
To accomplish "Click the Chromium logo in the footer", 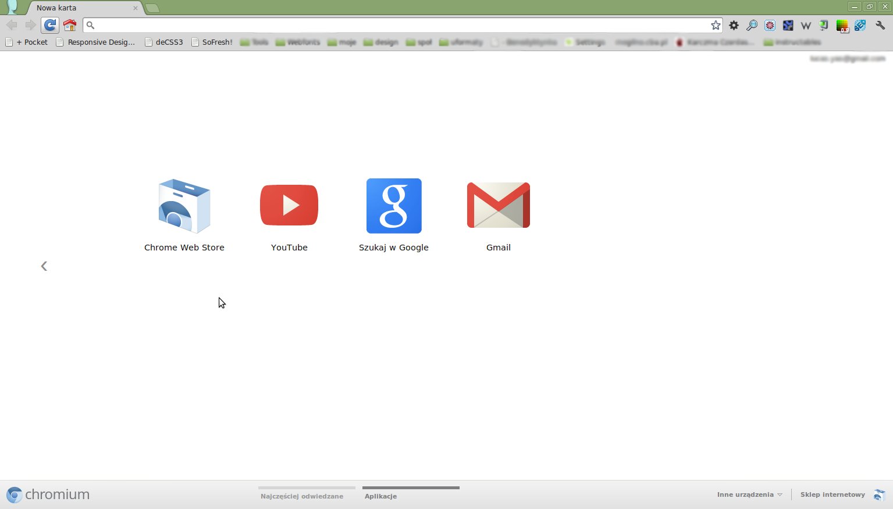I will 48,494.
